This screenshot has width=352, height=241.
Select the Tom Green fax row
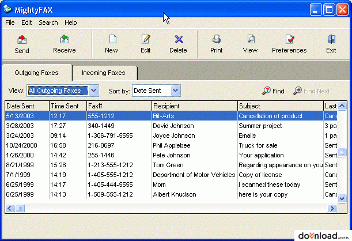tap(171, 165)
